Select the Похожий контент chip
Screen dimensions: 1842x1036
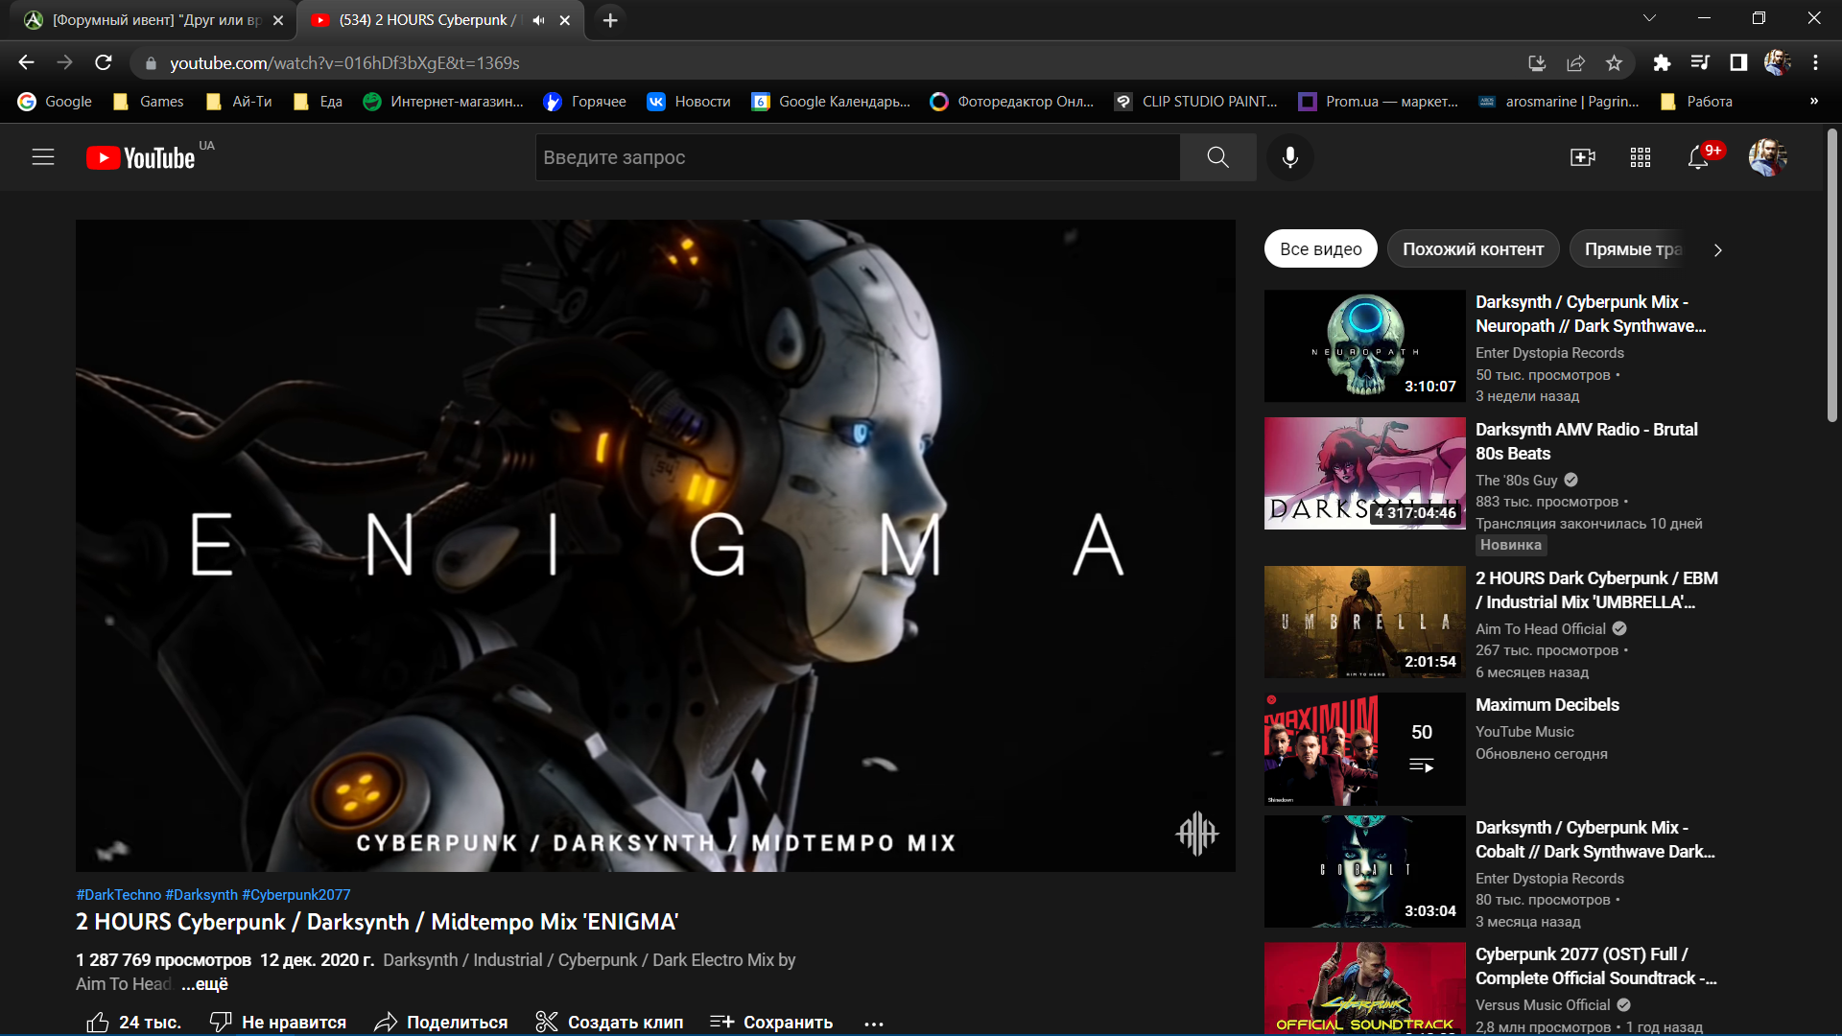[1473, 249]
